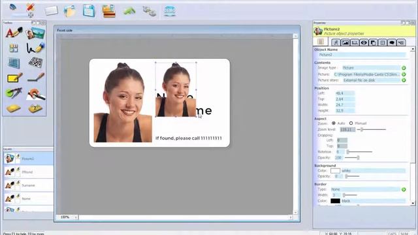This screenshot has height=235, width=418.
Task: Click the Position Width value field
Action: tap(345, 105)
